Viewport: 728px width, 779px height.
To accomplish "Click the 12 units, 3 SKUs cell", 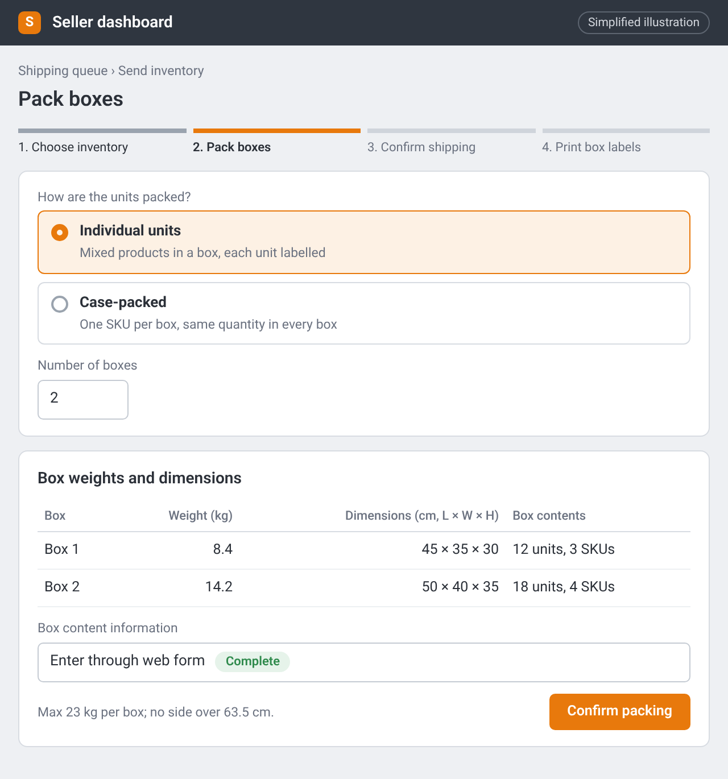I will click(x=564, y=549).
